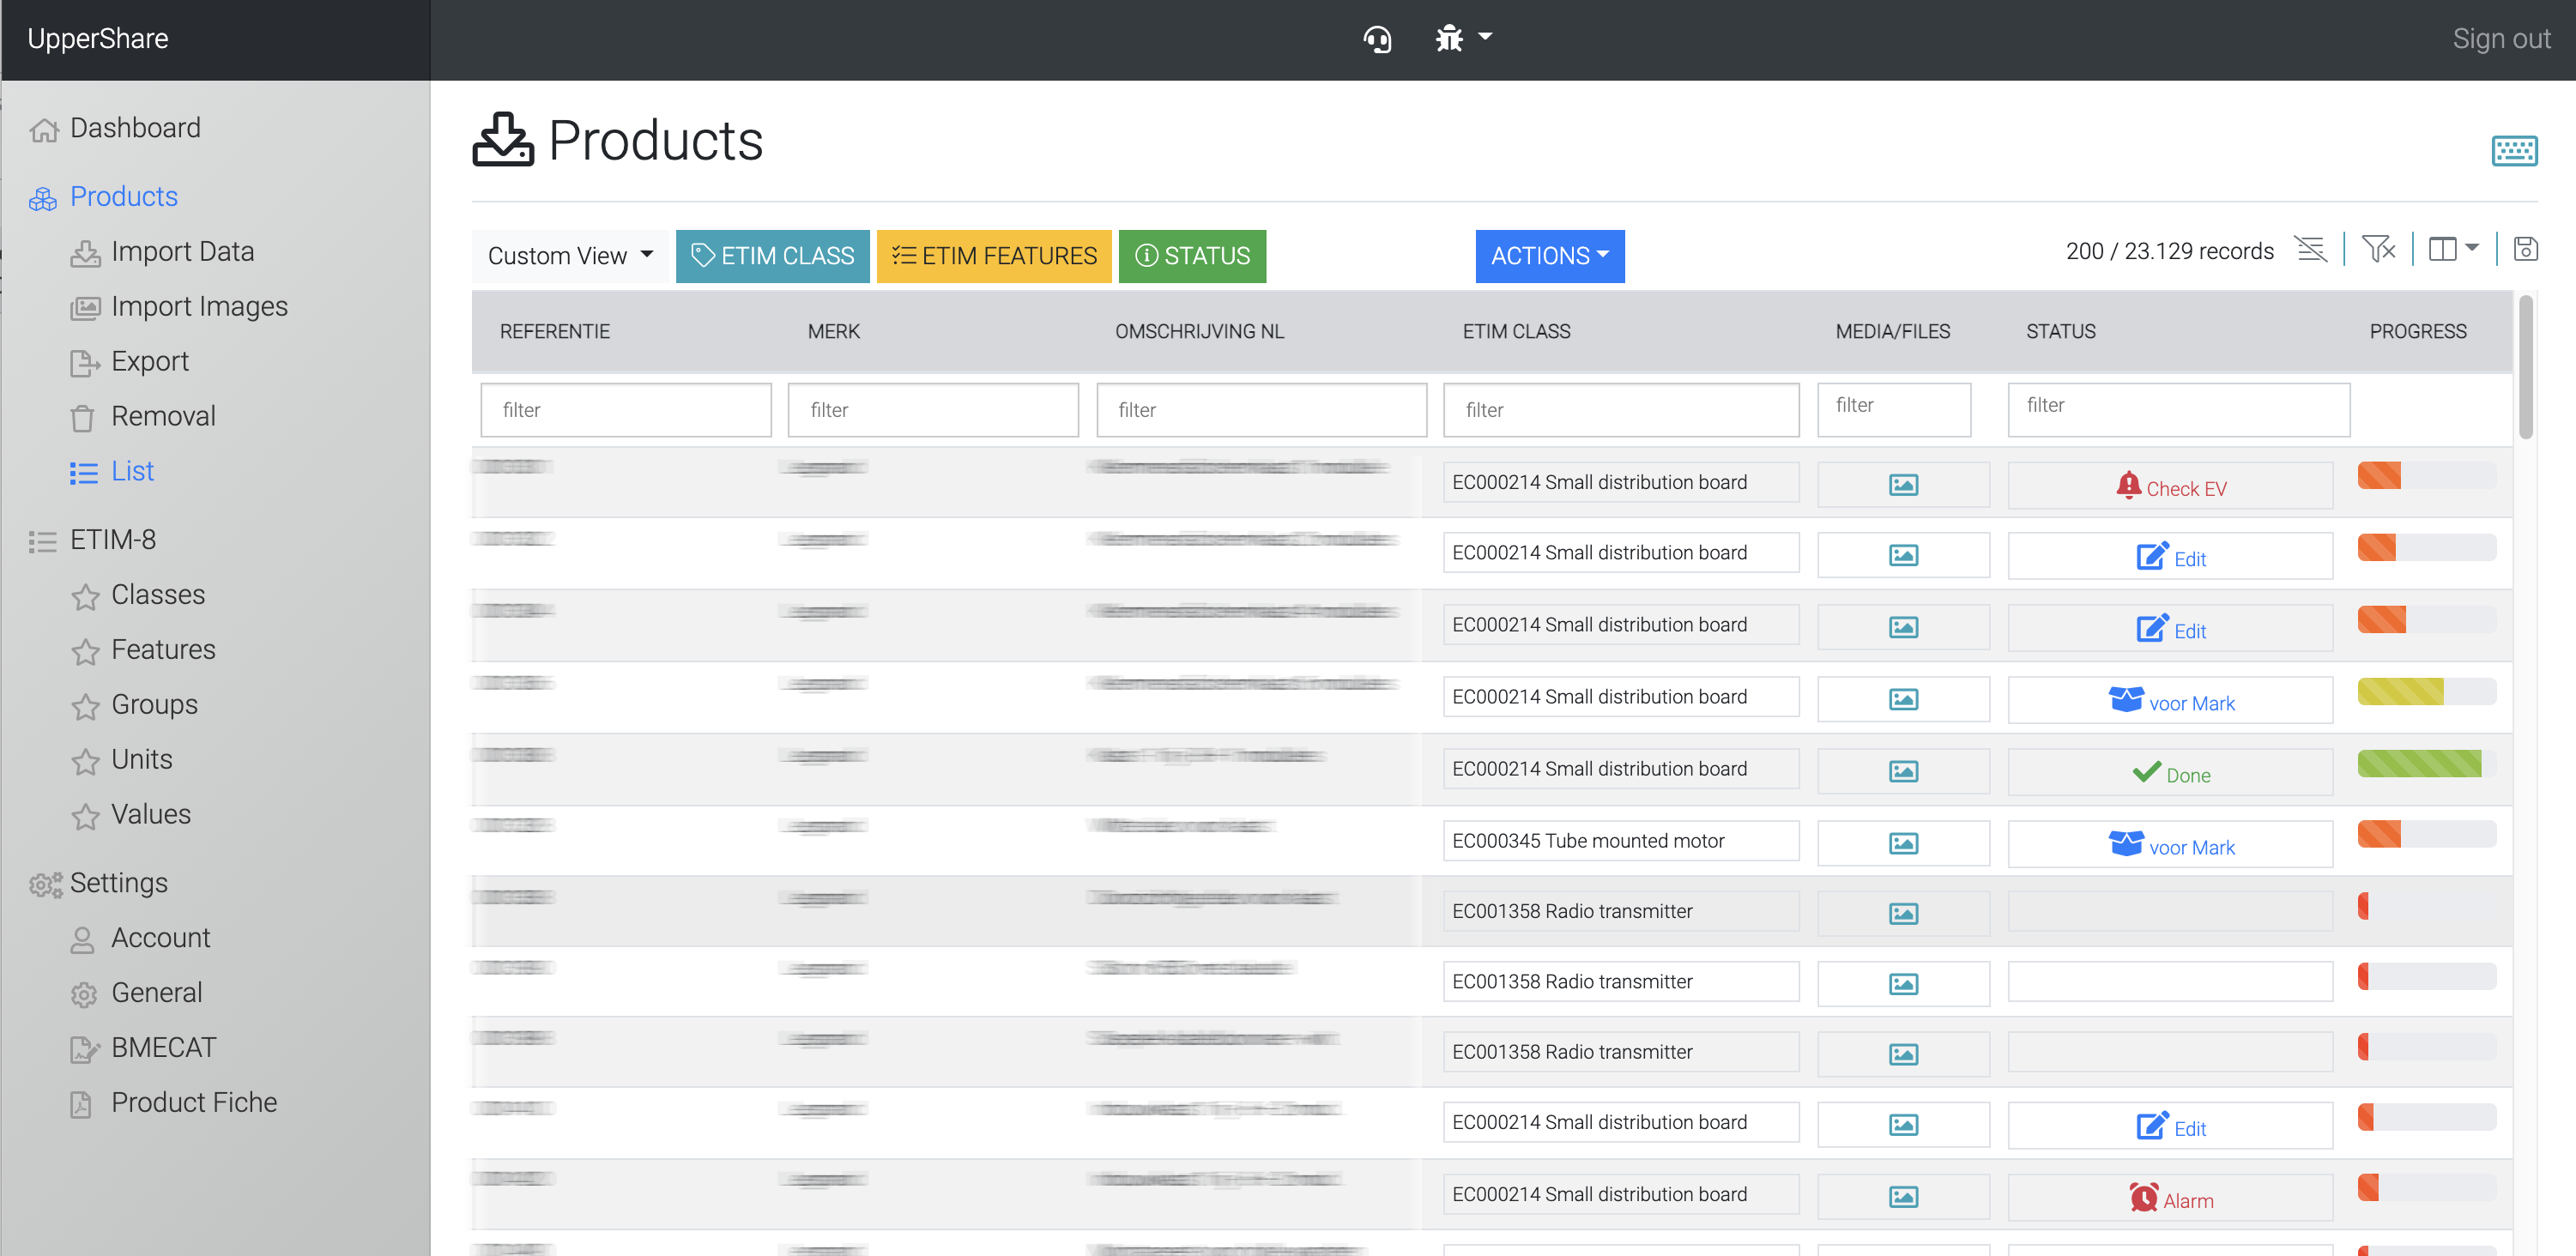Image resolution: width=2576 pixels, height=1256 pixels.
Task: Click the keyboard shortcuts icon
Action: [x=2513, y=151]
